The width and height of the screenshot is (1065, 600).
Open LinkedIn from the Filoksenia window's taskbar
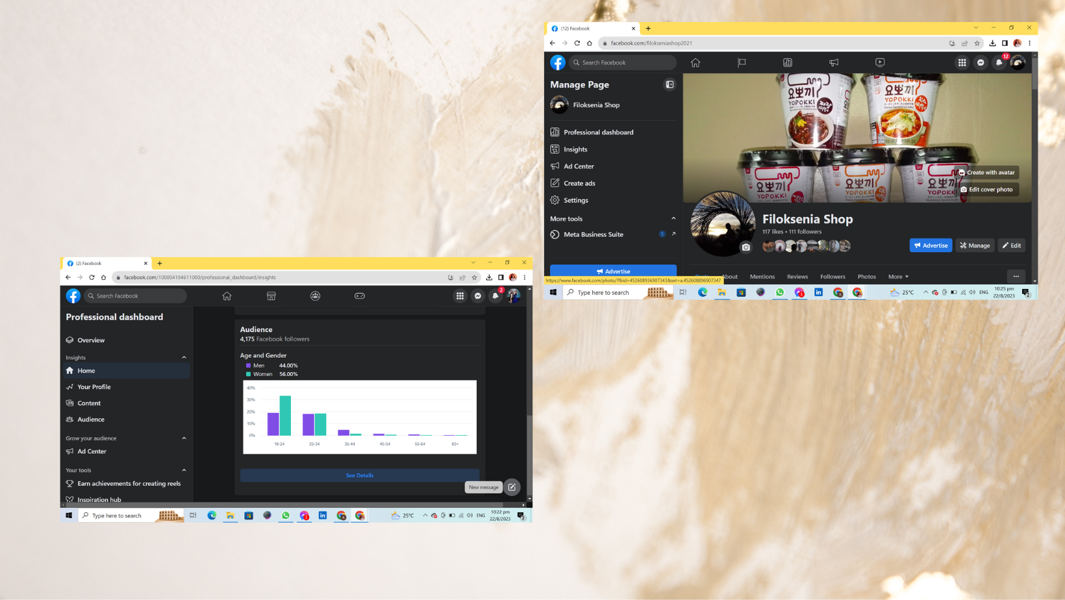tap(818, 292)
